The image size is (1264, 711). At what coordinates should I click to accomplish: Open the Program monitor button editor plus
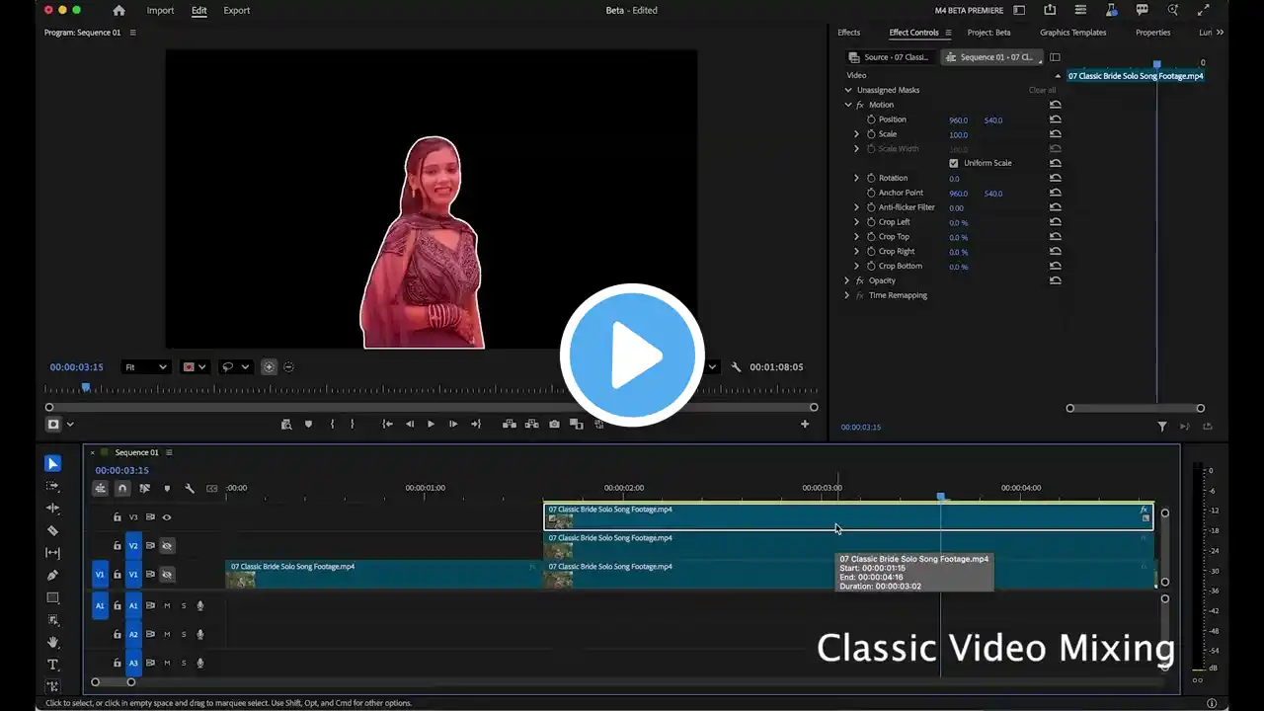805,424
